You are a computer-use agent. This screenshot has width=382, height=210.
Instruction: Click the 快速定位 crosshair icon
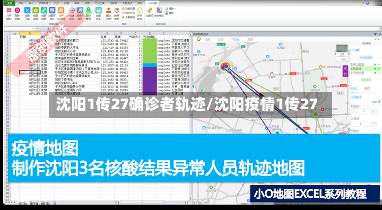tap(72, 10)
